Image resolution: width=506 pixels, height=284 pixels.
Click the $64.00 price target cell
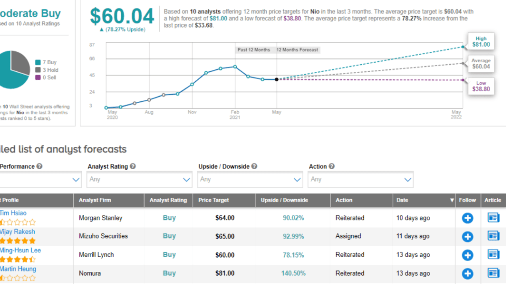(225, 218)
